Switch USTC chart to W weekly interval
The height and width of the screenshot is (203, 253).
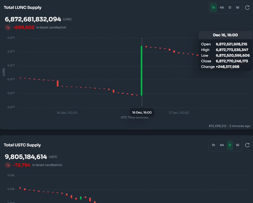coord(237,145)
